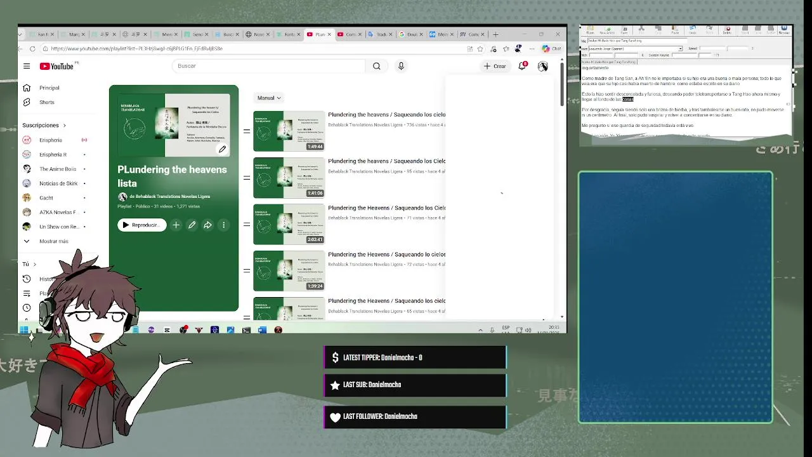Open Behablack Translations channel link
Image resolution: width=812 pixels, height=457 pixels.
[169, 196]
